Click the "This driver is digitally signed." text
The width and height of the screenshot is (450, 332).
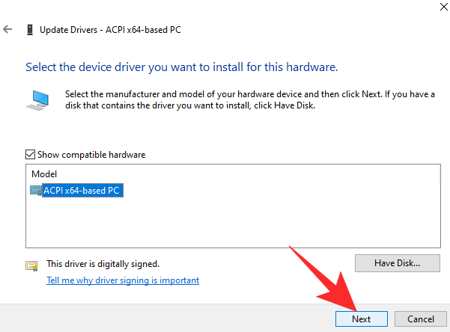(x=103, y=264)
